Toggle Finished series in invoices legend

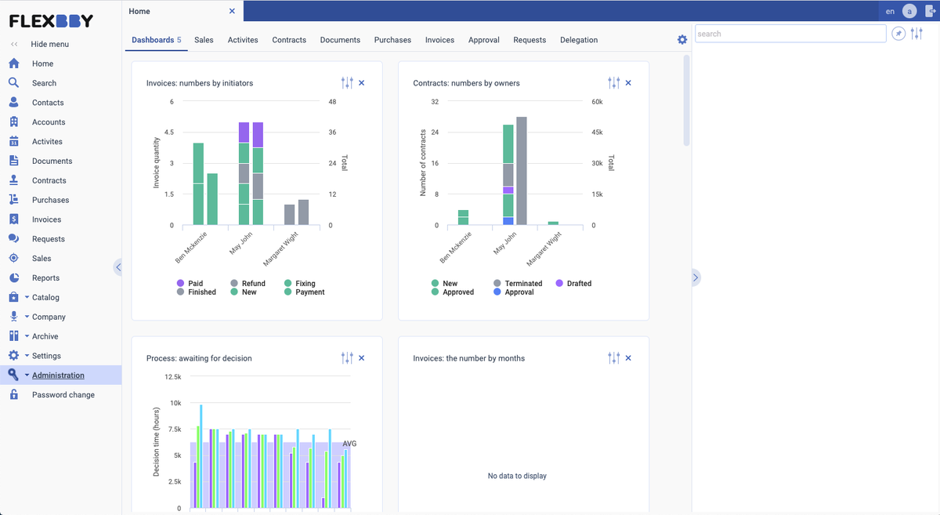point(196,292)
